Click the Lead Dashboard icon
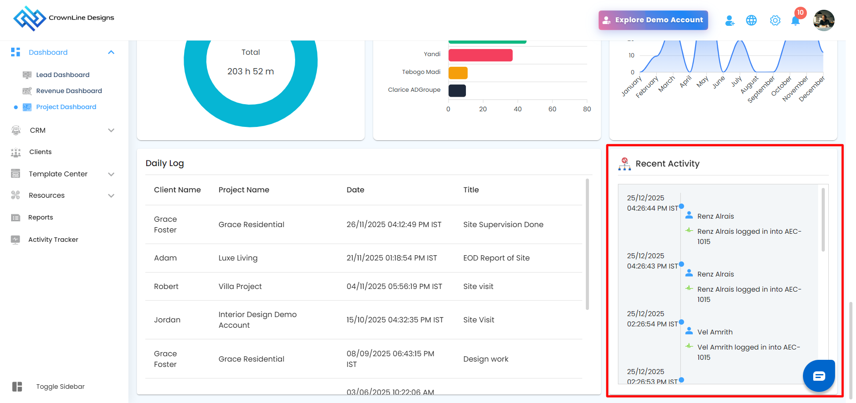The width and height of the screenshot is (856, 403). (x=27, y=75)
